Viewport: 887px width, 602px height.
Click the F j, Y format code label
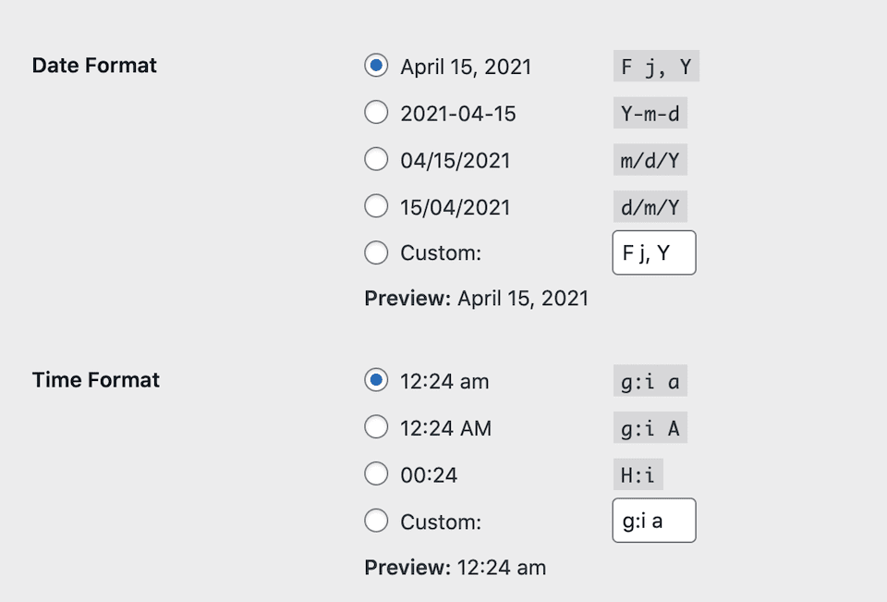pyautogui.click(x=655, y=66)
